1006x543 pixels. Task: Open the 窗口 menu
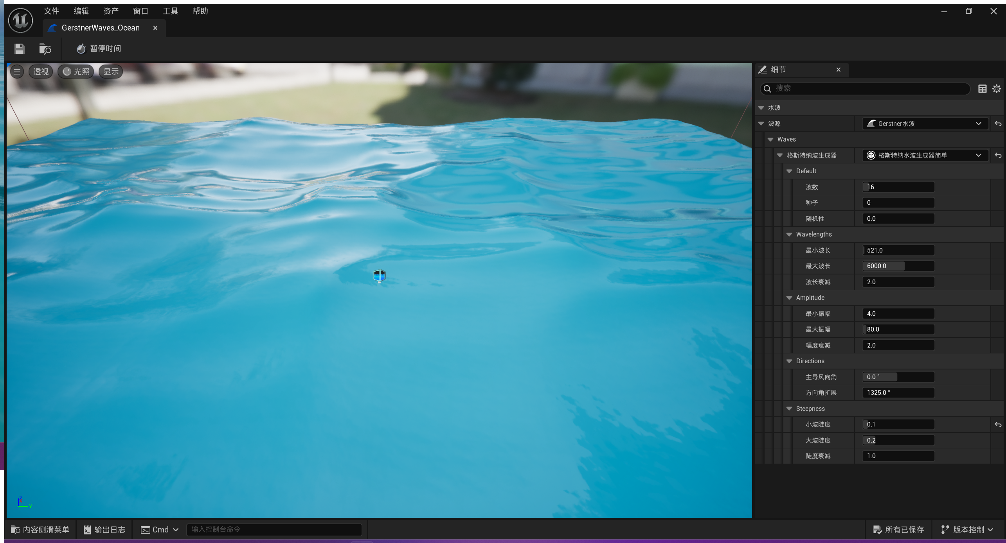pyautogui.click(x=140, y=11)
